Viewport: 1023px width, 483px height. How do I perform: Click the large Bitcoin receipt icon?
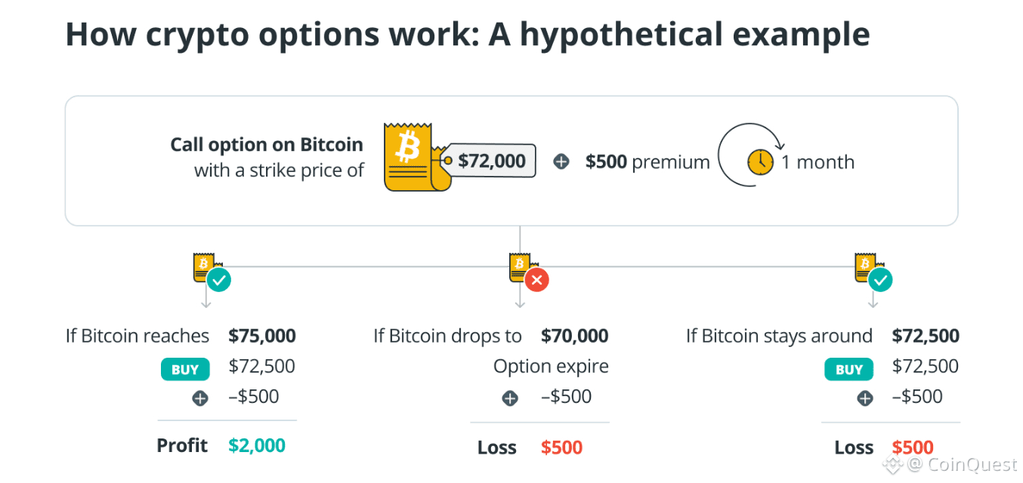click(408, 157)
